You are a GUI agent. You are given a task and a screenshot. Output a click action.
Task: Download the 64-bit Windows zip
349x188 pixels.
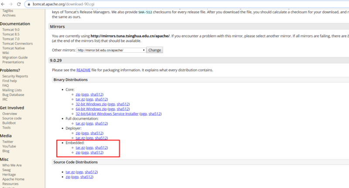[x=91, y=109]
